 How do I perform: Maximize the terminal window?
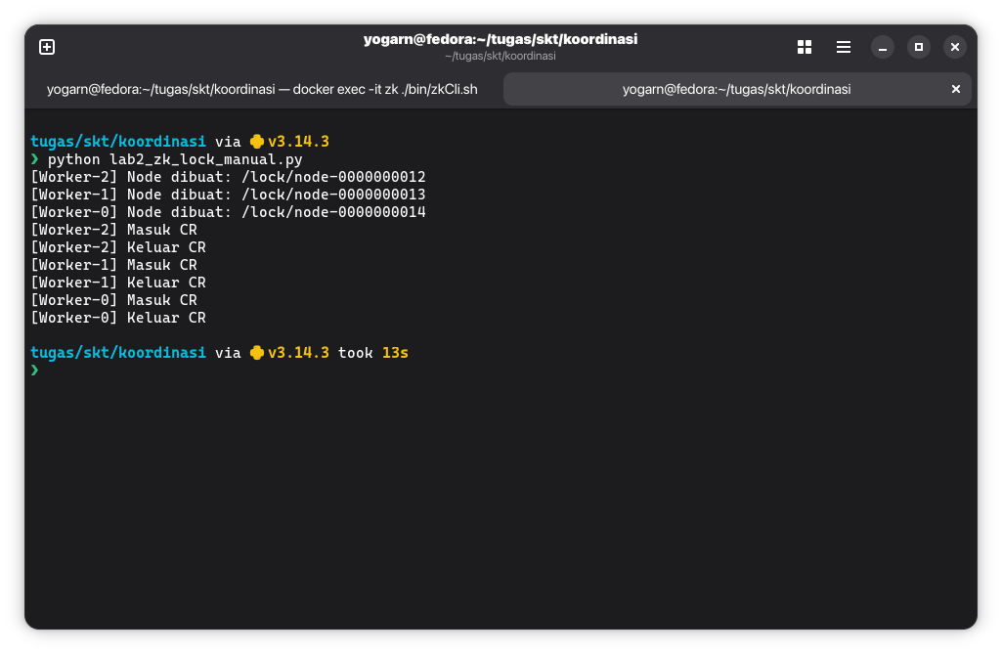919,47
